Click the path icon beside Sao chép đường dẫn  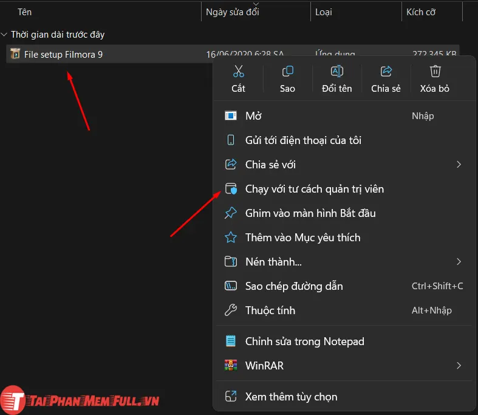[x=231, y=286]
